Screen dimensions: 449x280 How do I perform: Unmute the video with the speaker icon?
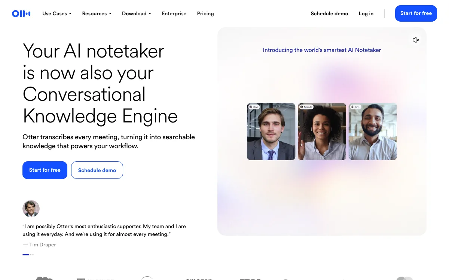[x=416, y=40]
